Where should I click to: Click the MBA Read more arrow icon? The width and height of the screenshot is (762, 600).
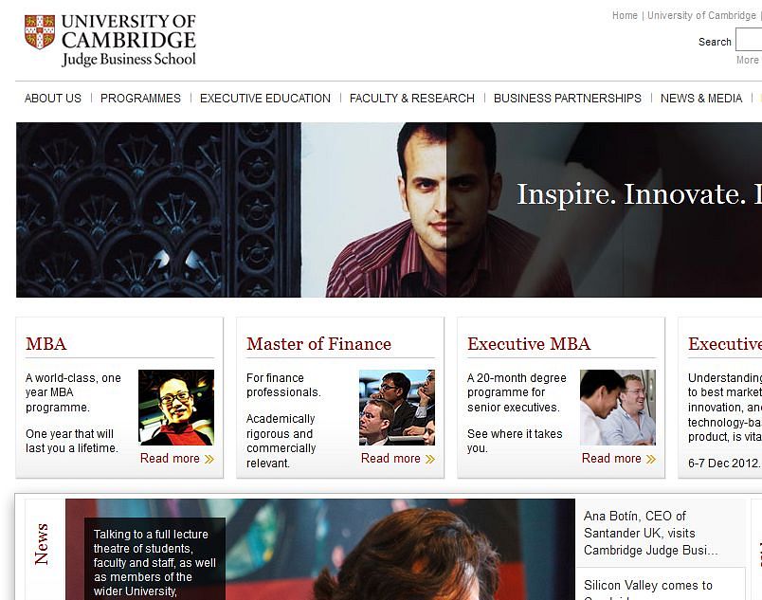209,459
